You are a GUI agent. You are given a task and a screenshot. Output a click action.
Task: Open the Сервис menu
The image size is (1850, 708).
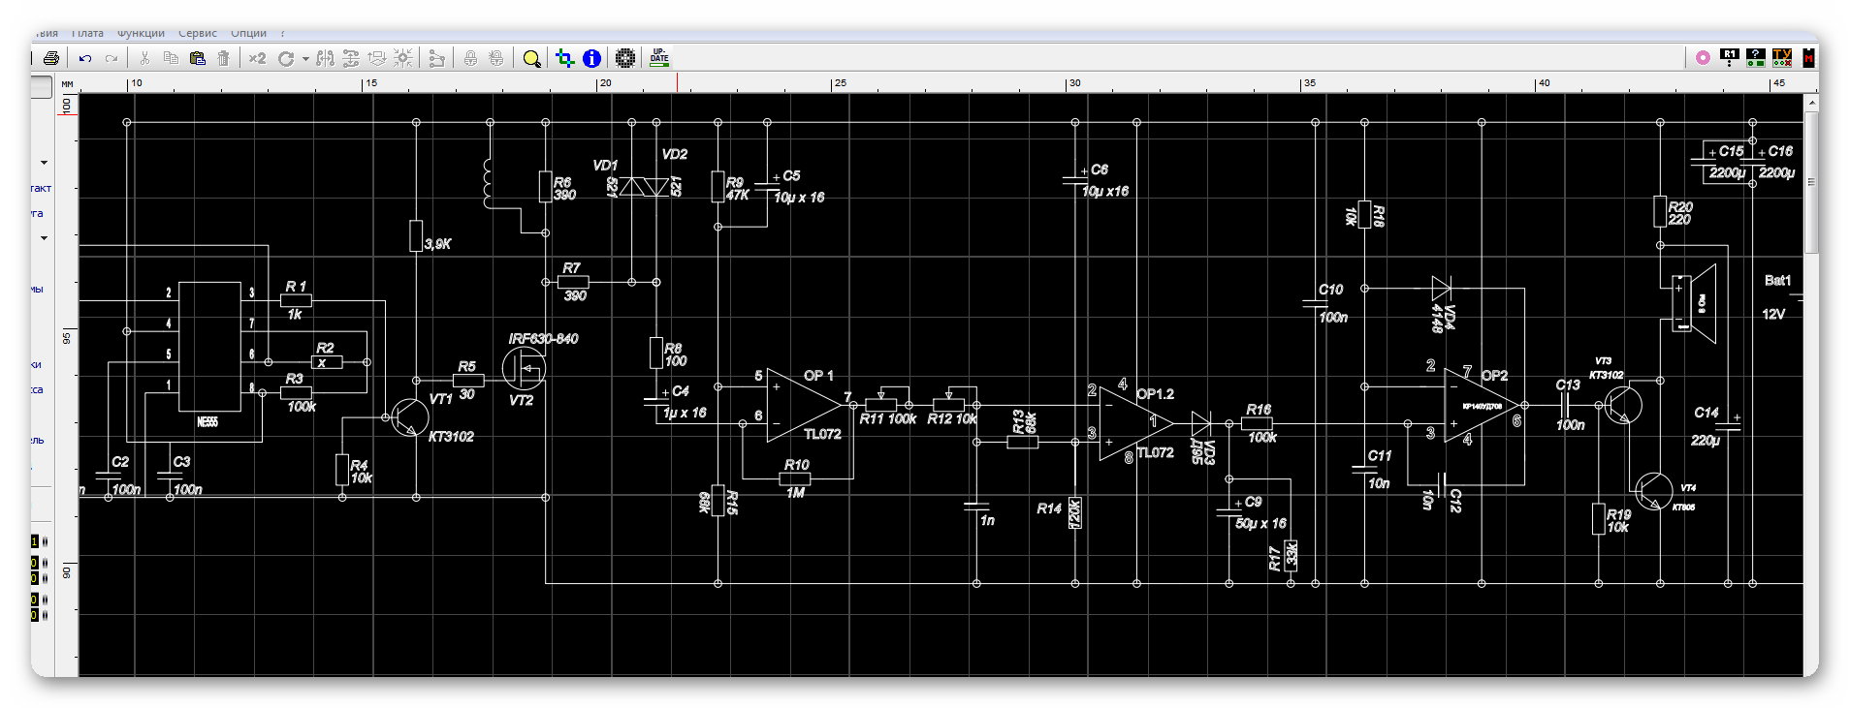point(198,34)
